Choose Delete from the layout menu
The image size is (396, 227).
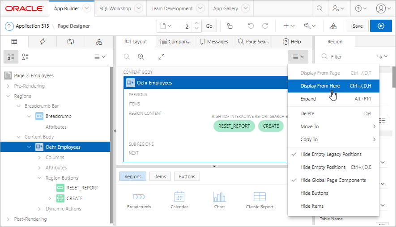333,113
